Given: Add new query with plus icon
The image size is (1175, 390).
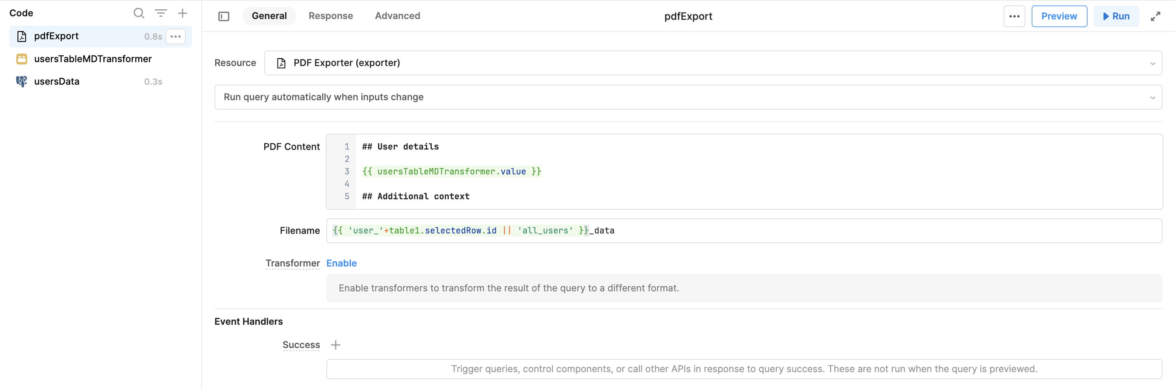Looking at the screenshot, I should pyautogui.click(x=183, y=13).
